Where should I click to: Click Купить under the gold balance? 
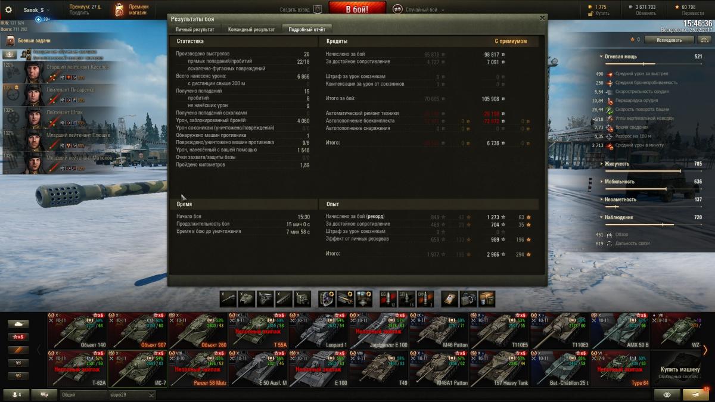602,13
